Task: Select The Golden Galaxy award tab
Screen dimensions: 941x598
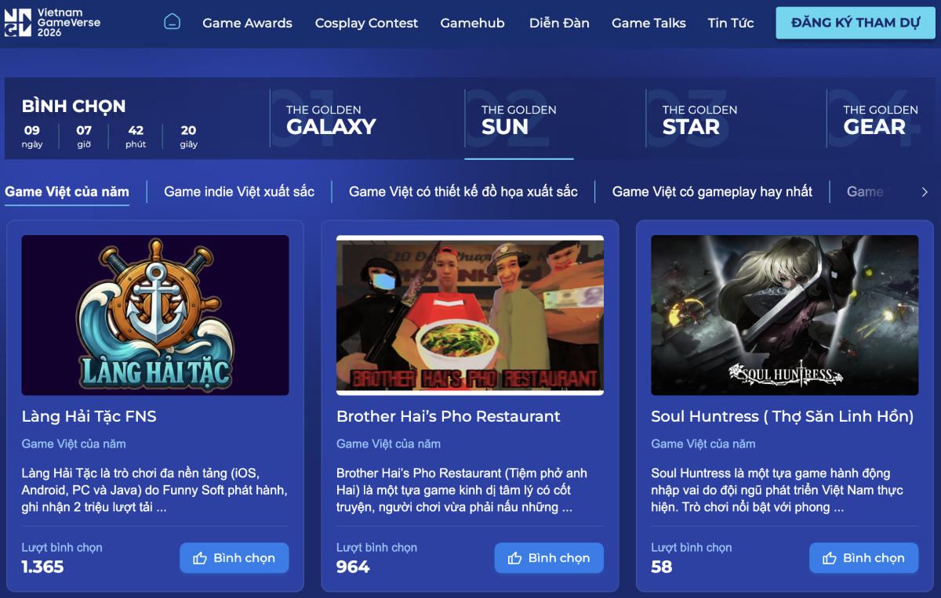Action: [331, 119]
